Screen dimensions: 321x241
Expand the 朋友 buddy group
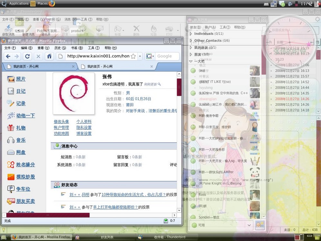(191, 54)
